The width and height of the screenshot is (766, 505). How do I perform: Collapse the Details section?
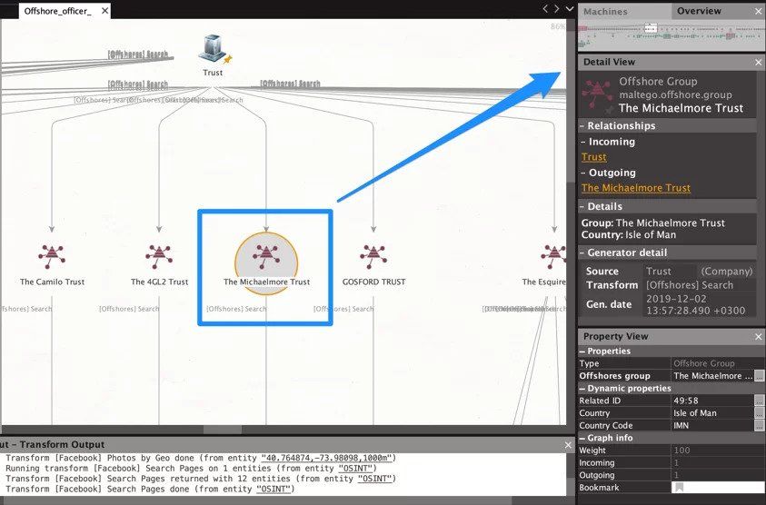click(x=582, y=206)
